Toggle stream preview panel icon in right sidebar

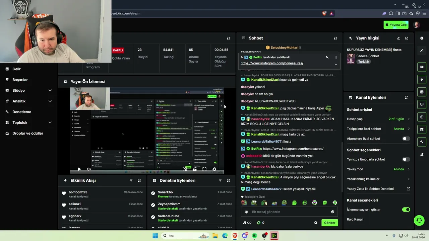click(422, 67)
